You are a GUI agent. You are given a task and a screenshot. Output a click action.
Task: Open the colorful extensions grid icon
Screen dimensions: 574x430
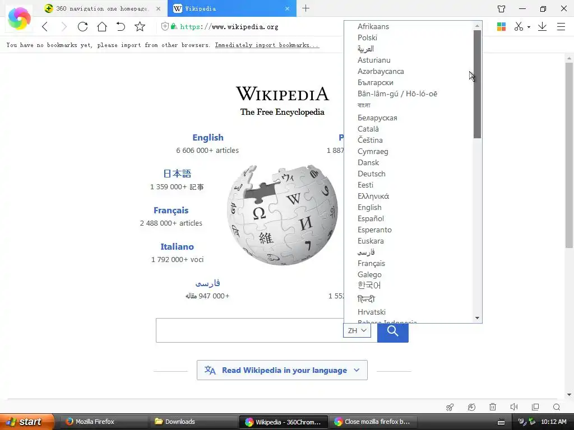tap(501, 27)
